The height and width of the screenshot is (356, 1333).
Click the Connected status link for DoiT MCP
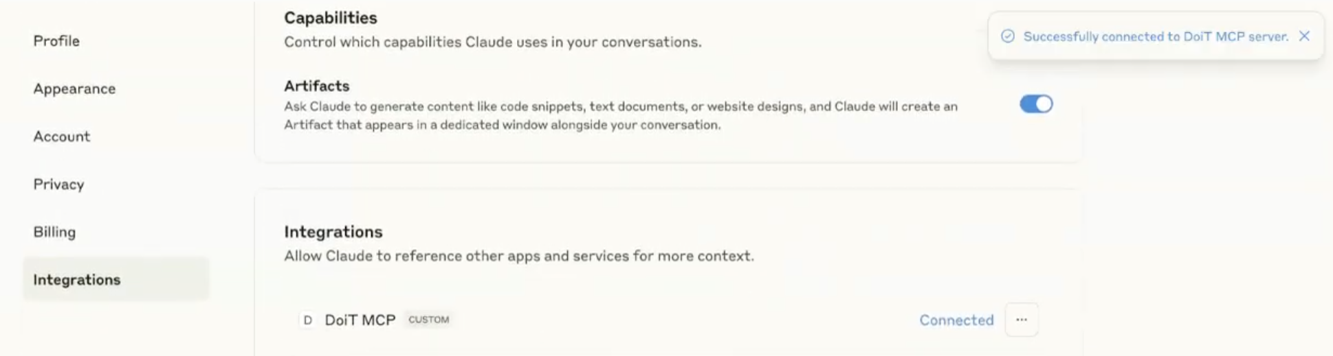[x=956, y=320]
